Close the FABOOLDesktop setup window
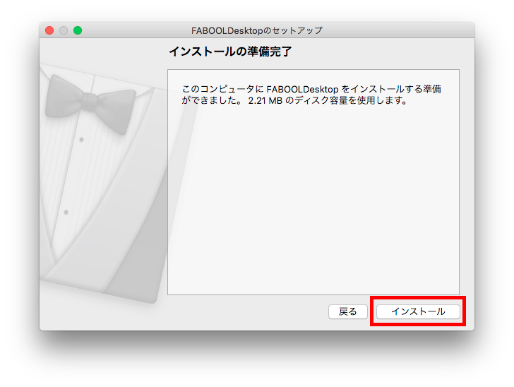This screenshot has width=514, height=387. [x=49, y=30]
